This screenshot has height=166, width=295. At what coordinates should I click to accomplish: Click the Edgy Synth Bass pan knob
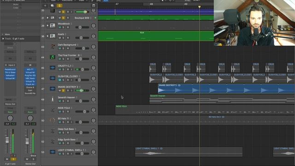pyautogui.click(x=94, y=142)
